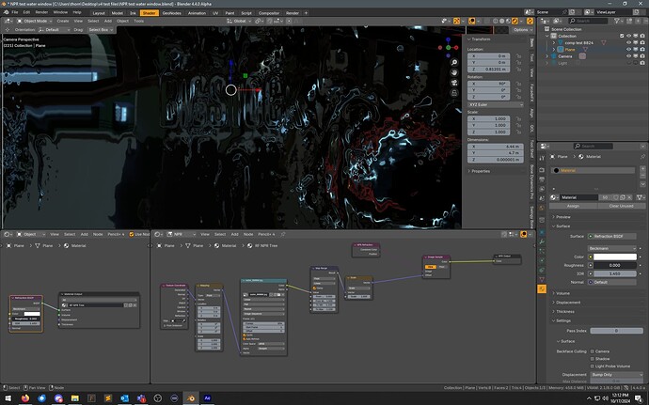Edit the Location Z field 0.81201 m
This screenshot has height=405, width=649.
pyautogui.click(x=488, y=70)
